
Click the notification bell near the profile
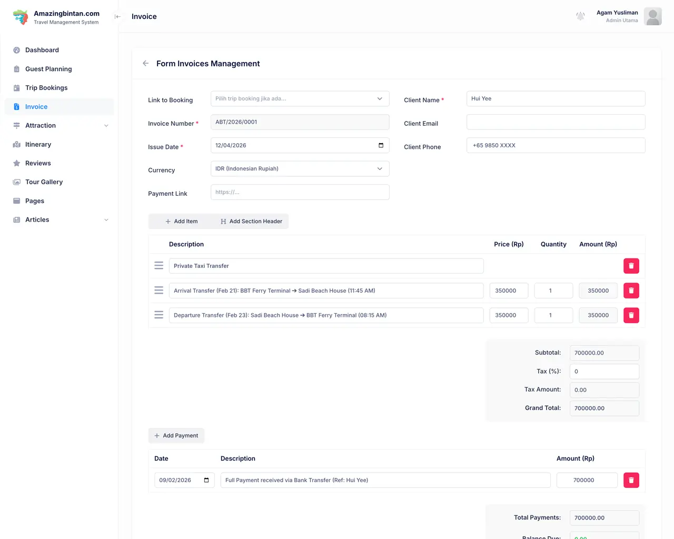point(580,16)
